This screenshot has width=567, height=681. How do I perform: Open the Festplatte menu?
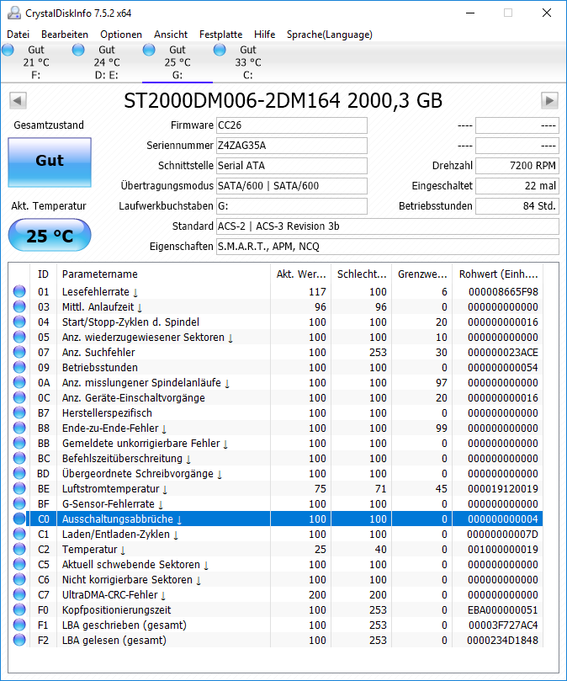(x=220, y=35)
